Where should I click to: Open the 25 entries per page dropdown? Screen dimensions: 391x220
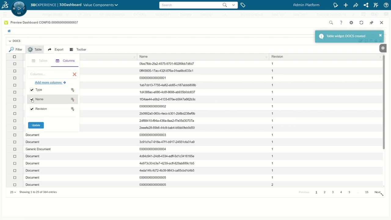tap(13, 192)
